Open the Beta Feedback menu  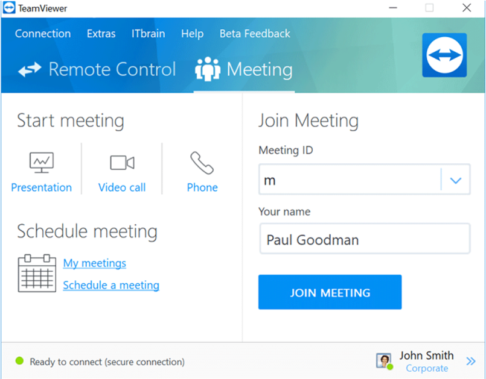pyautogui.click(x=255, y=34)
